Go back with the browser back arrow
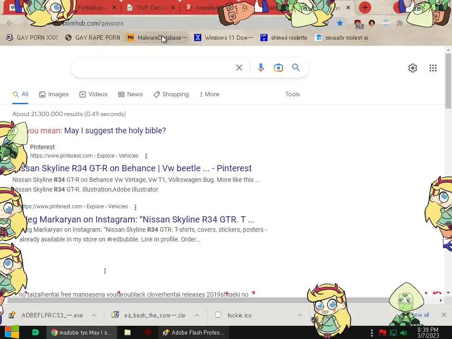 [10, 23]
